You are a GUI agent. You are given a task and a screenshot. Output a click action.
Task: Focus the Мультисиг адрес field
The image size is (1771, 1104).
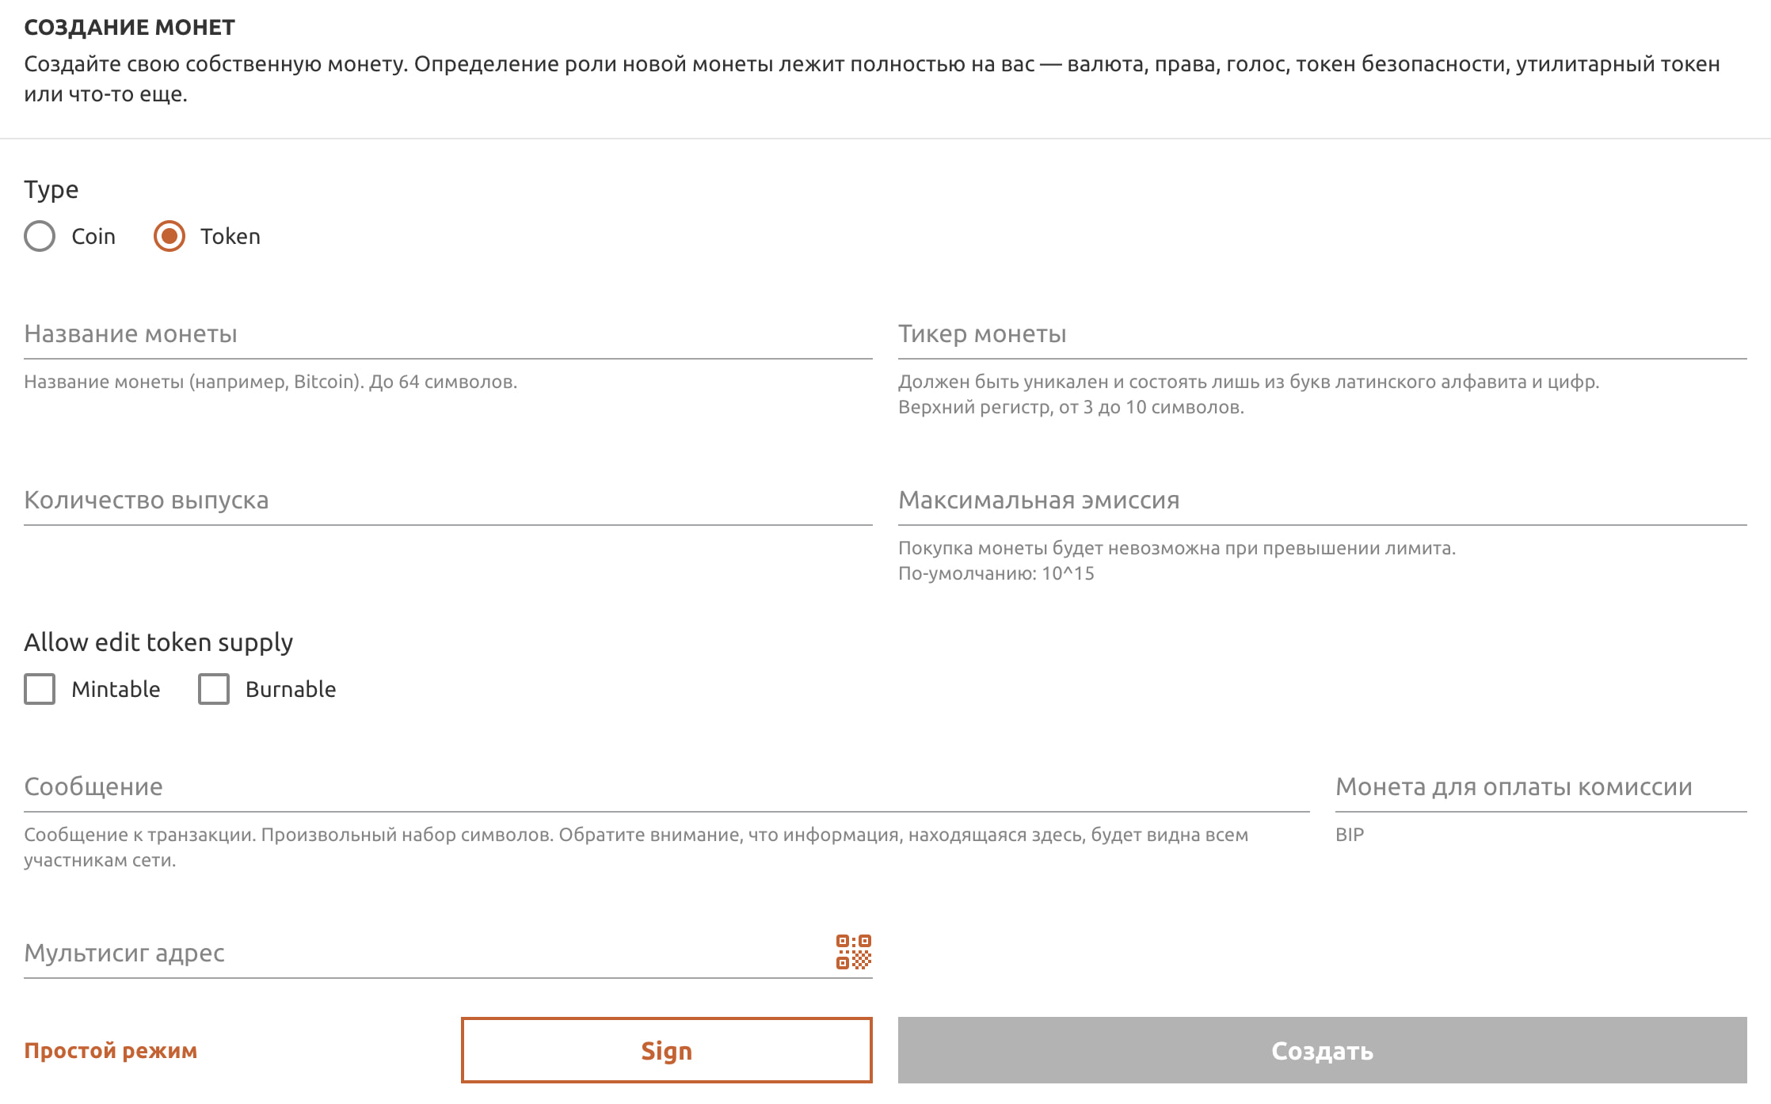click(428, 954)
